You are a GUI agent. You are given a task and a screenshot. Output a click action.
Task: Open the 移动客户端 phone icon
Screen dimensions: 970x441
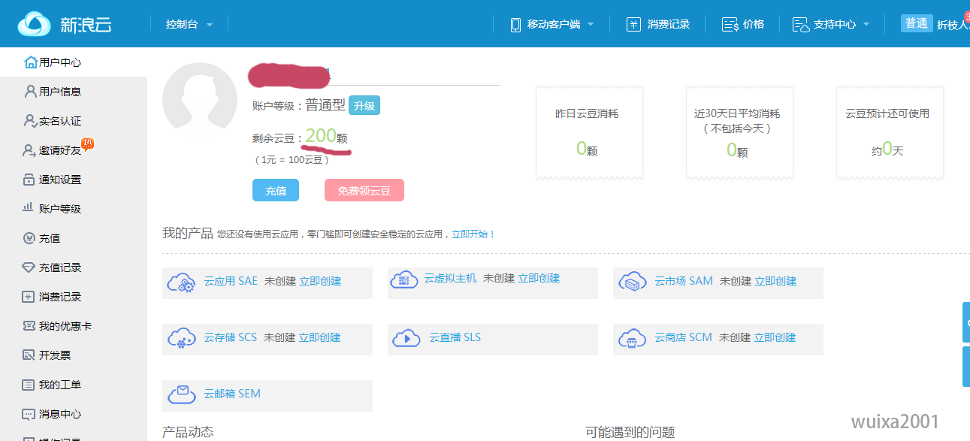click(515, 25)
